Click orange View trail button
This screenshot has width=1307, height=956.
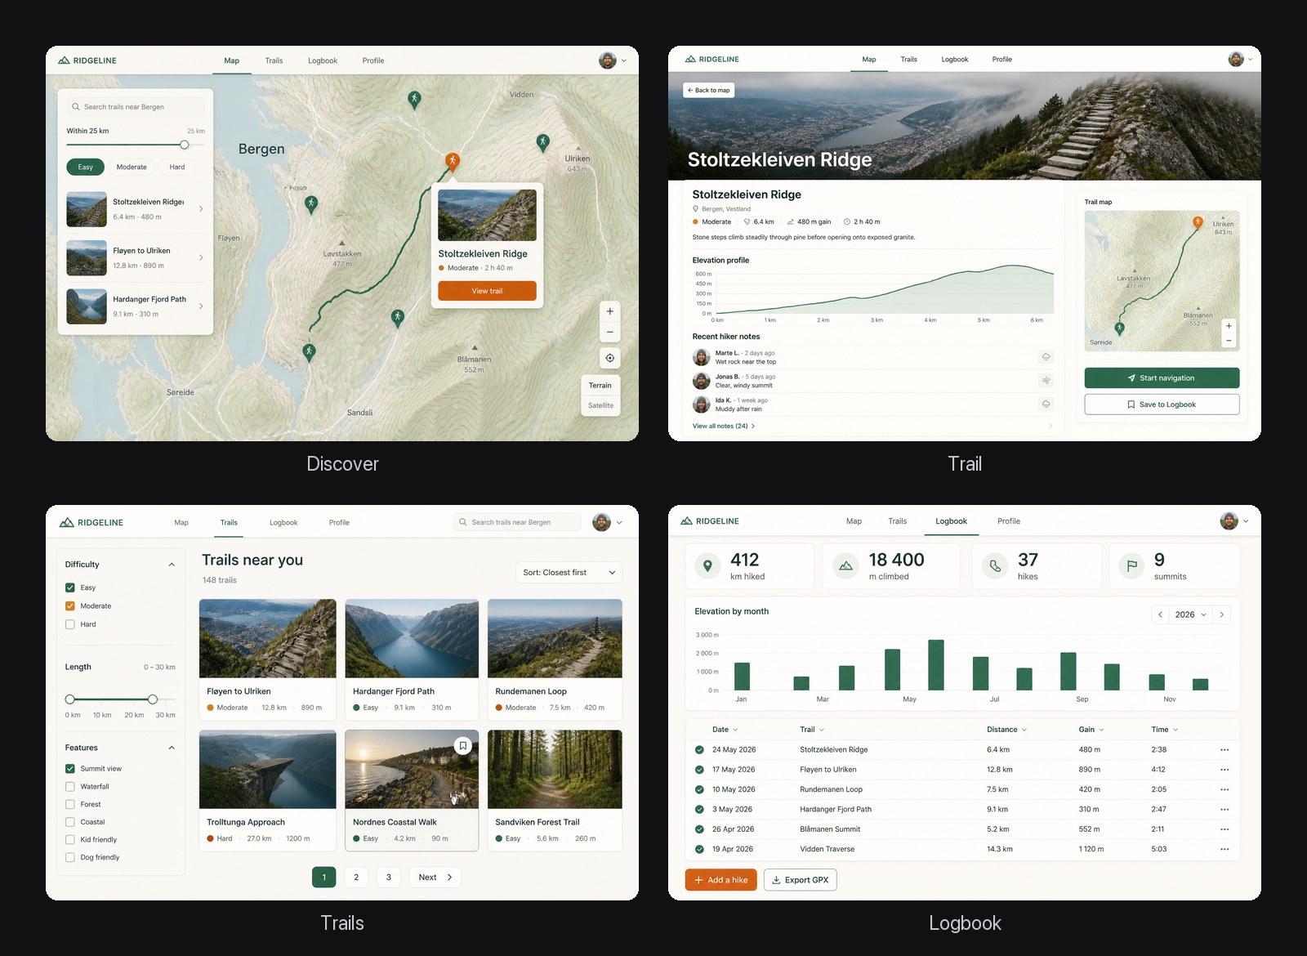487,291
